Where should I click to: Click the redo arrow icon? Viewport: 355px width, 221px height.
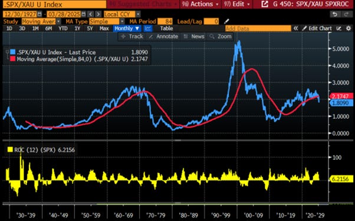point(346,14)
